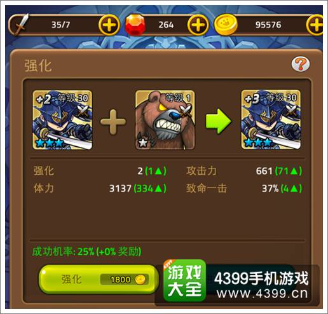Tap the green arrow result indicator
This screenshot has height=314, width=328.
218,121
